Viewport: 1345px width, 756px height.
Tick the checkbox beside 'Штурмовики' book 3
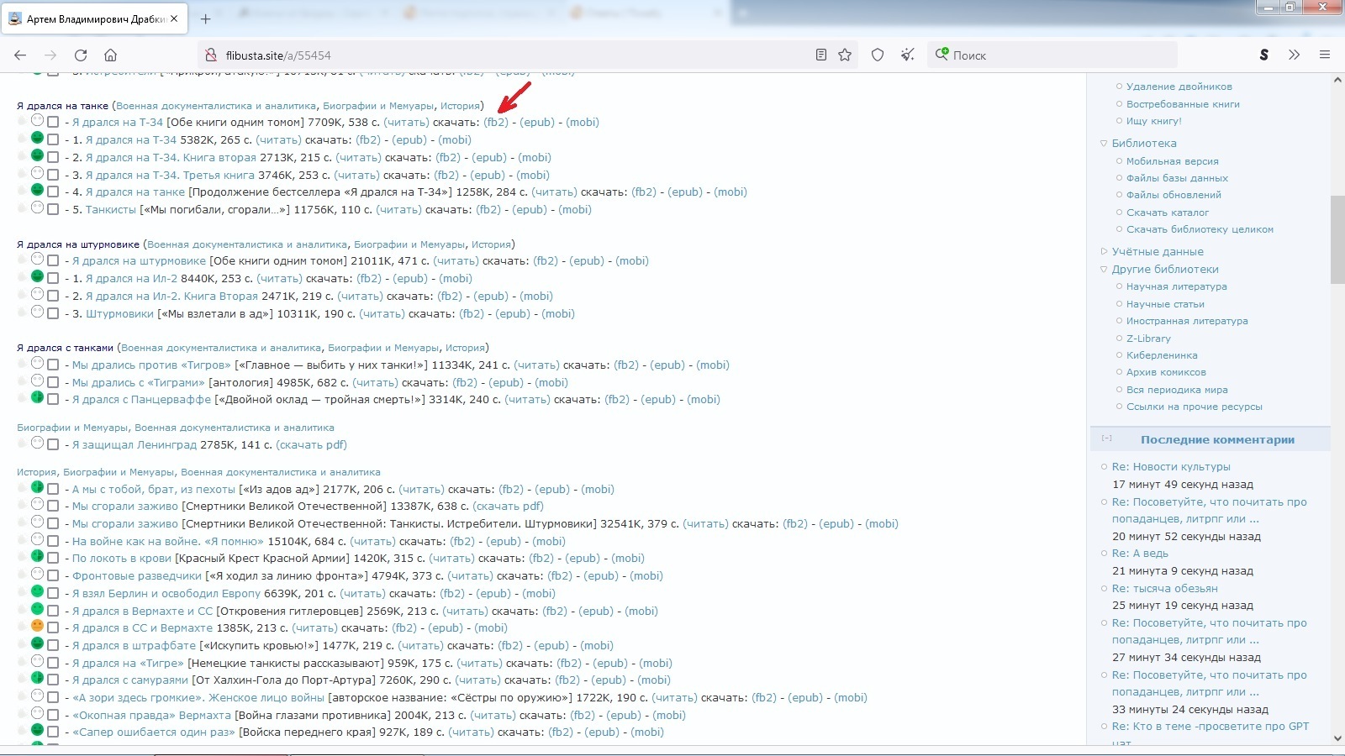coord(53,314)
